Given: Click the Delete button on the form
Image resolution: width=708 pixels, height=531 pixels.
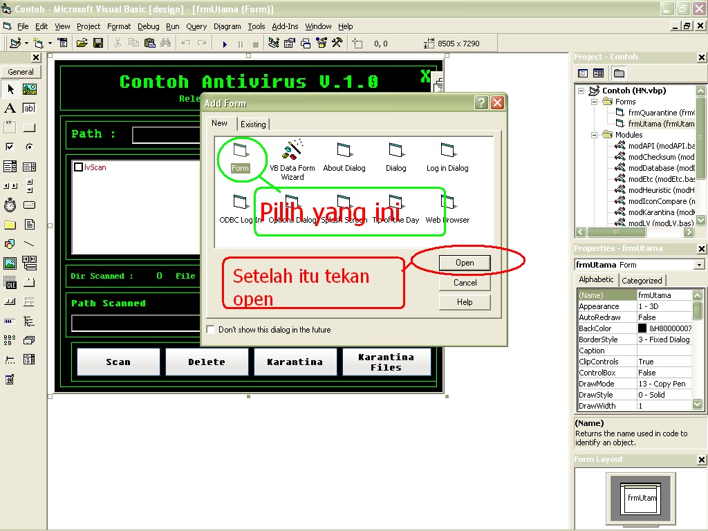Looking at the screenshot, I should [207, 362].
